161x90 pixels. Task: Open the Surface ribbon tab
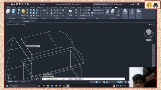pyautogui.click(x=20, y=7)
